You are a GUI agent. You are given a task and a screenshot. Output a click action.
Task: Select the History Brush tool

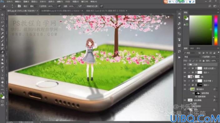[x=2, y=48]
